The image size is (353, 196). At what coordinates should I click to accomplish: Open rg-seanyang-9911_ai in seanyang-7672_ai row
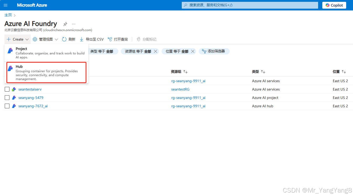[188, 106]
